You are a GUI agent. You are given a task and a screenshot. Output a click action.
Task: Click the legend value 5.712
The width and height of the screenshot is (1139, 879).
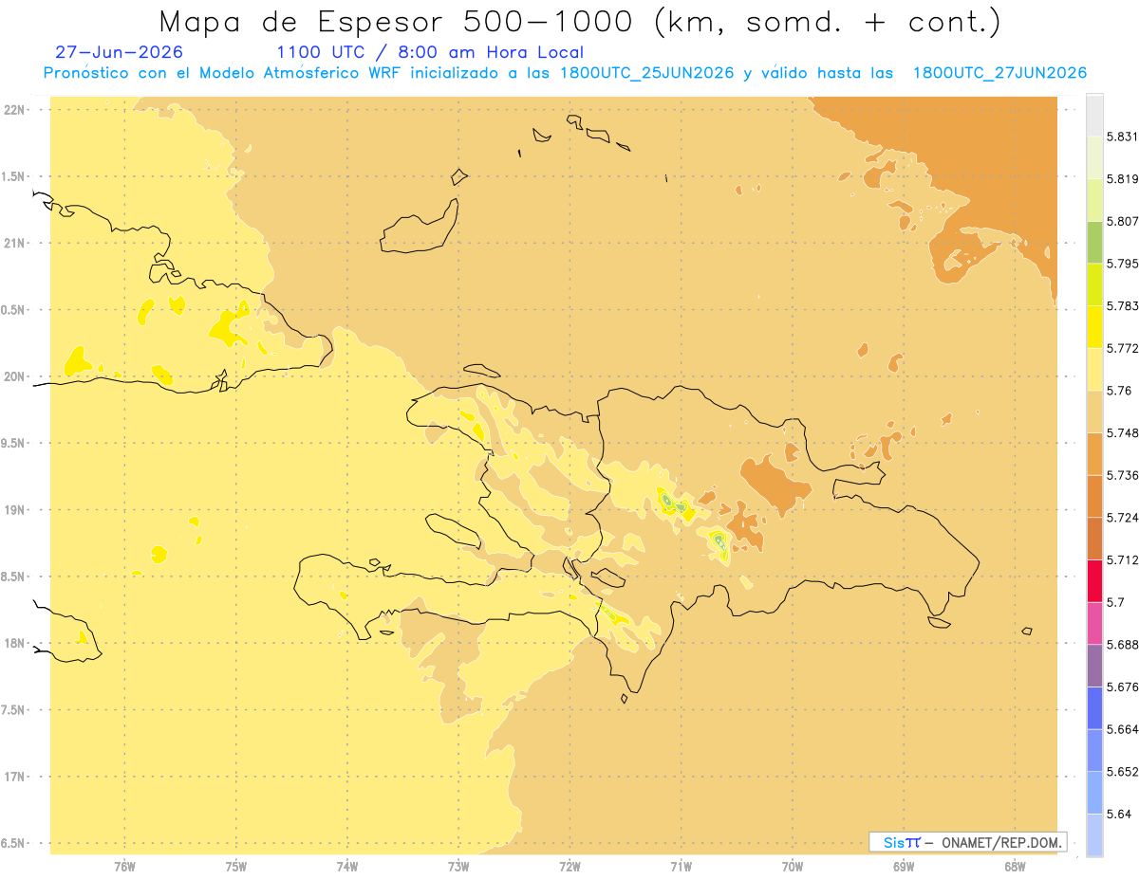tap(1123, 560)
